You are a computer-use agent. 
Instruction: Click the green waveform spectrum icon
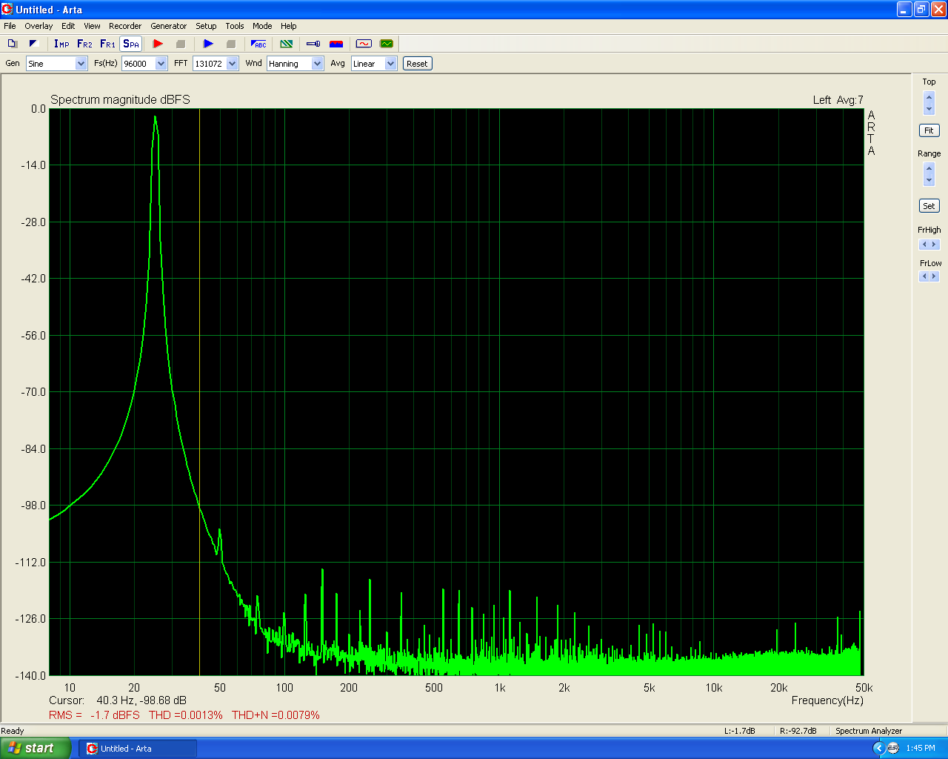coord(386,44)
